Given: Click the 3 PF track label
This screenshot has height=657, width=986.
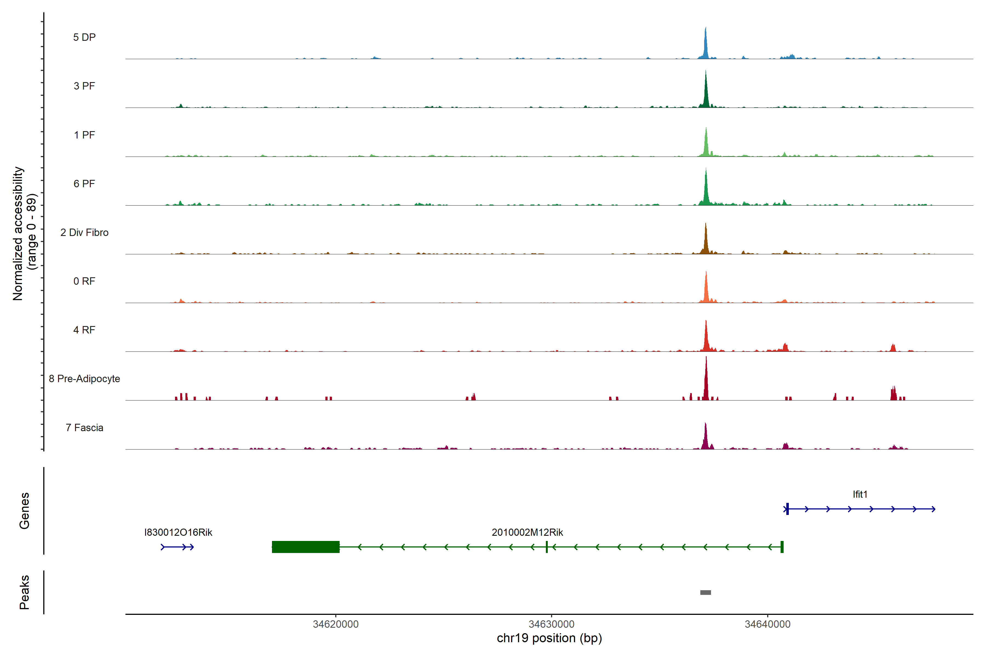Looking at the screenshot, I should (x=84, y=86).
